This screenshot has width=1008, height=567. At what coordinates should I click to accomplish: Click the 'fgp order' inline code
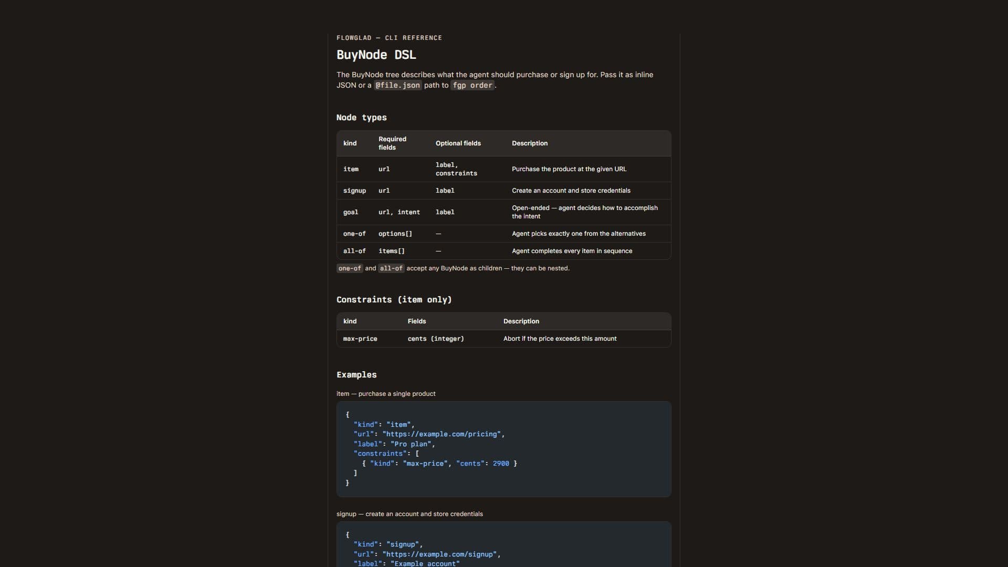coord(472,85)
